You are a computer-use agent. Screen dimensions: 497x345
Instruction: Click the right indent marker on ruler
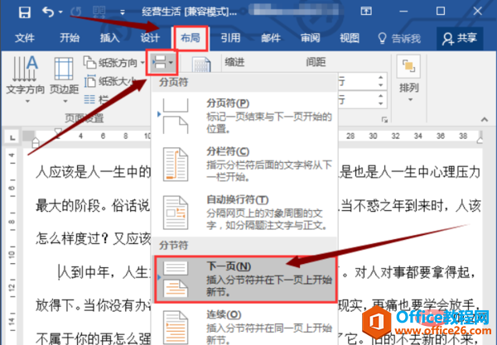[480, 139]
